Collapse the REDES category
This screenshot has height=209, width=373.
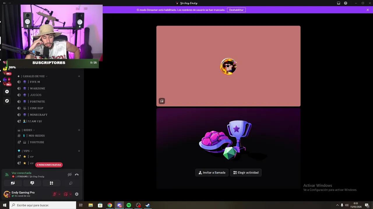tap(26, 130)
